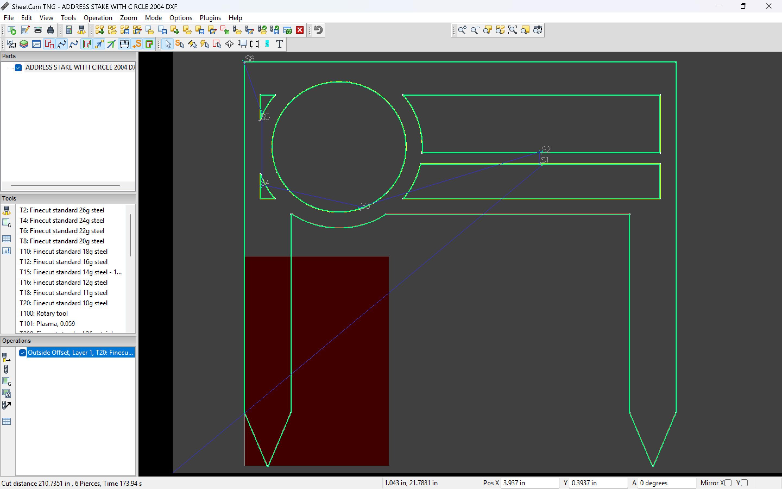The width and height of the screenshot is (782, 489).
Task: Open the Options menu
Action: pyautogui.click(x=181, y=18)
